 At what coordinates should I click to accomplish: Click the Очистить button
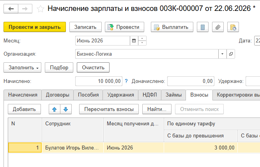pyautogui.click(x=93, y=67)
